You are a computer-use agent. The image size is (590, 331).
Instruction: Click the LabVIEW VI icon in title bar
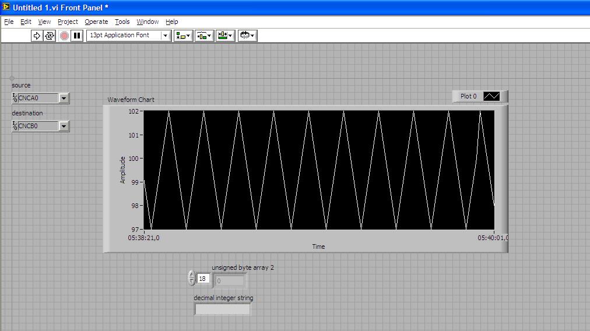click(x=6, y=7)
